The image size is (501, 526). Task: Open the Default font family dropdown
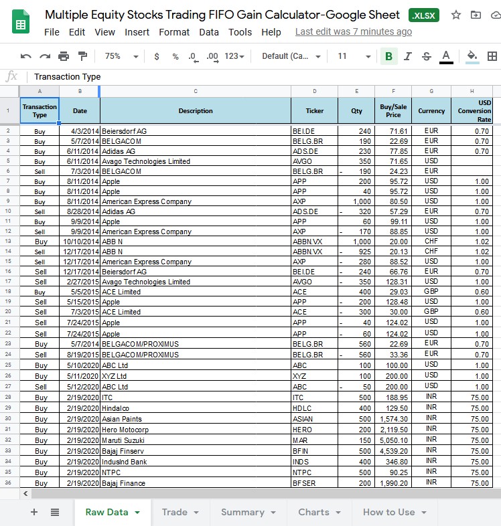click(291, 56)
